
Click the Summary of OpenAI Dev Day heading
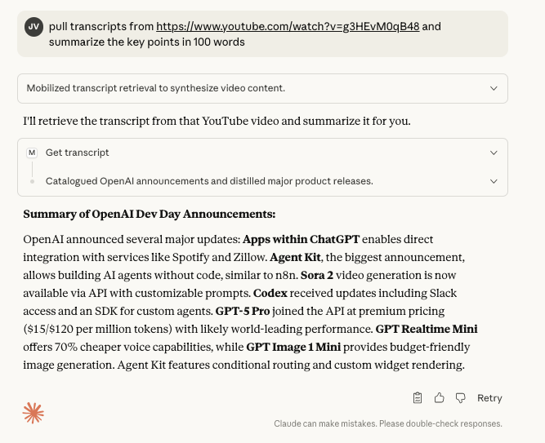pos(150,215)
